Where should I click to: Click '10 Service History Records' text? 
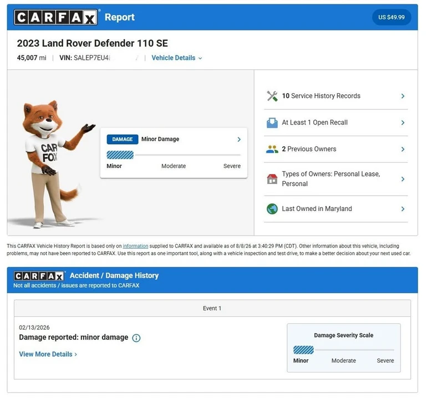321,96
